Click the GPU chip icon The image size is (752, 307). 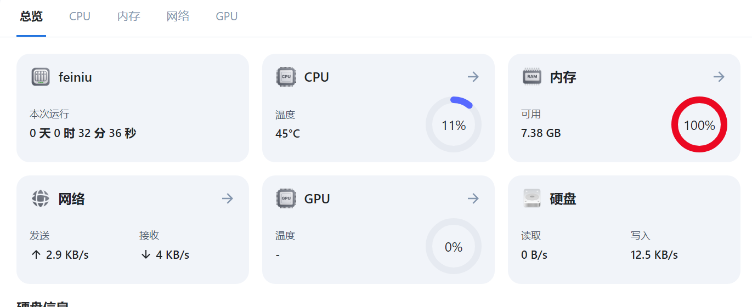pos(286,198)
